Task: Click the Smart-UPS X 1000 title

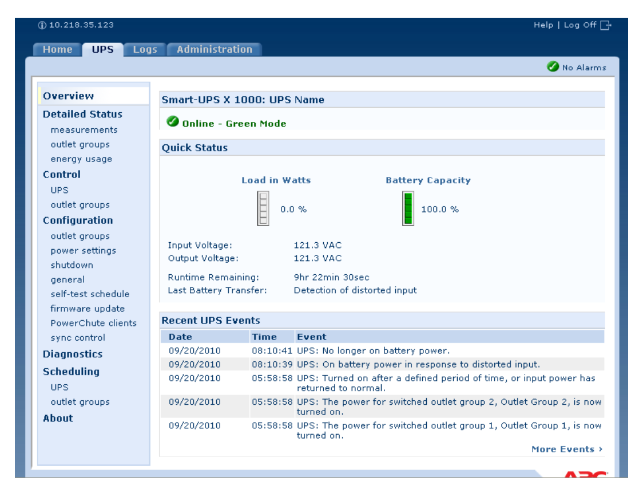Action: (243, 100)
